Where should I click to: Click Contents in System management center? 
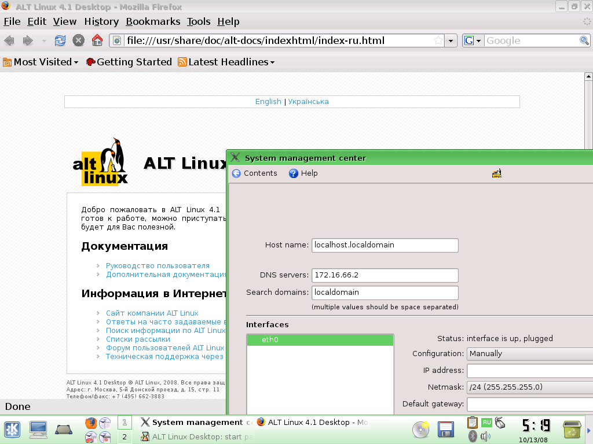click(255, 173)
